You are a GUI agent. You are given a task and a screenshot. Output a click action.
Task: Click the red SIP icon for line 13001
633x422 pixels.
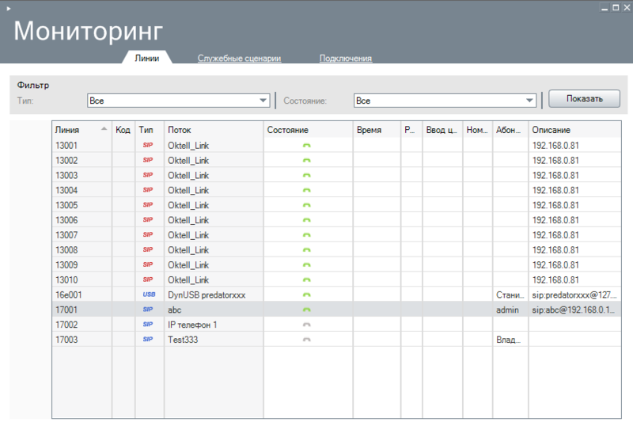(x=148, y=145)
